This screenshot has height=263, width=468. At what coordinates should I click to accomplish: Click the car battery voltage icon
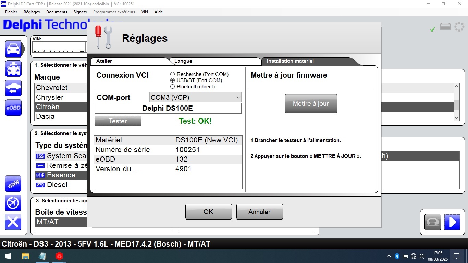click(x=445, y=26)
